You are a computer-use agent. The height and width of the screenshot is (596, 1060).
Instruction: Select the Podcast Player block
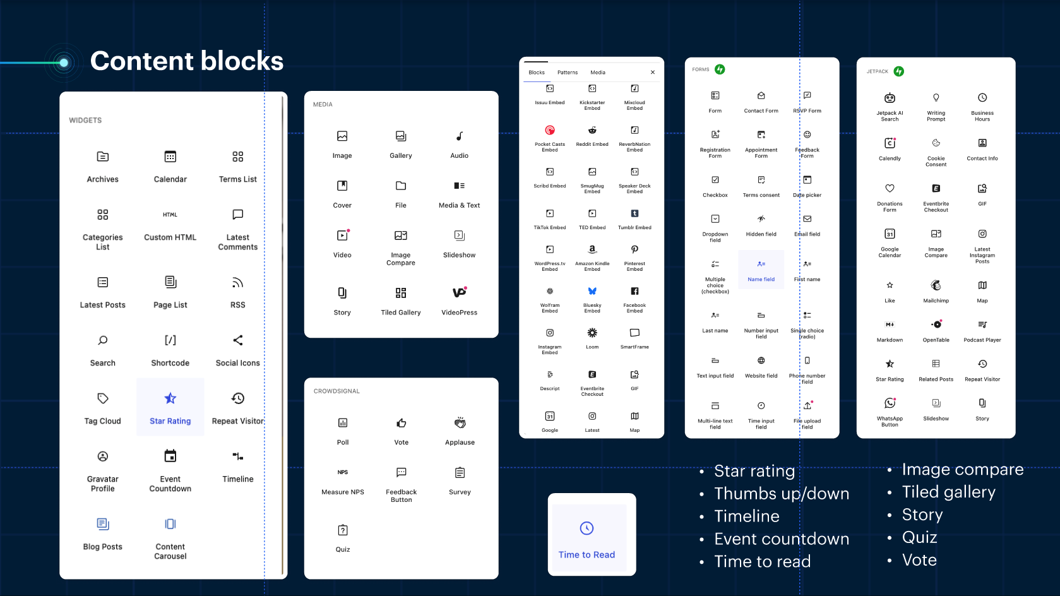click(982, 331)
